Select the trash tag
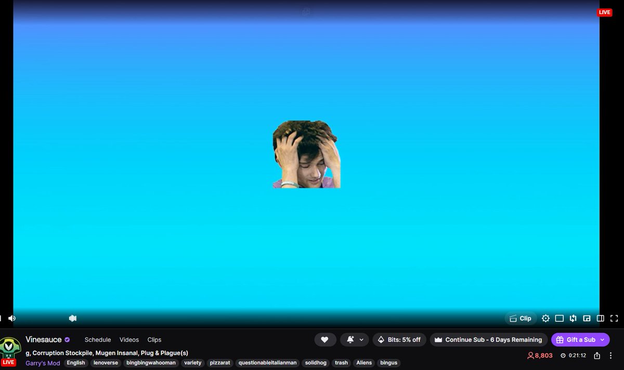Viewport: 624px width, 370px height. pyautogui.click(x=341, y=363)
